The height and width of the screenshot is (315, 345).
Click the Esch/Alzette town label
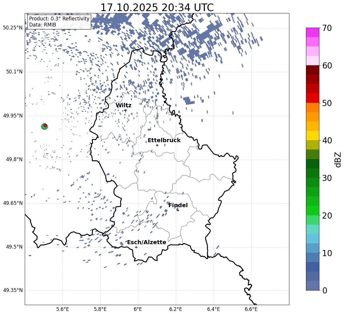[x=147, y=242]
